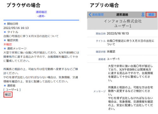Click the blue square beside 確認状態

tap(5, 40)
